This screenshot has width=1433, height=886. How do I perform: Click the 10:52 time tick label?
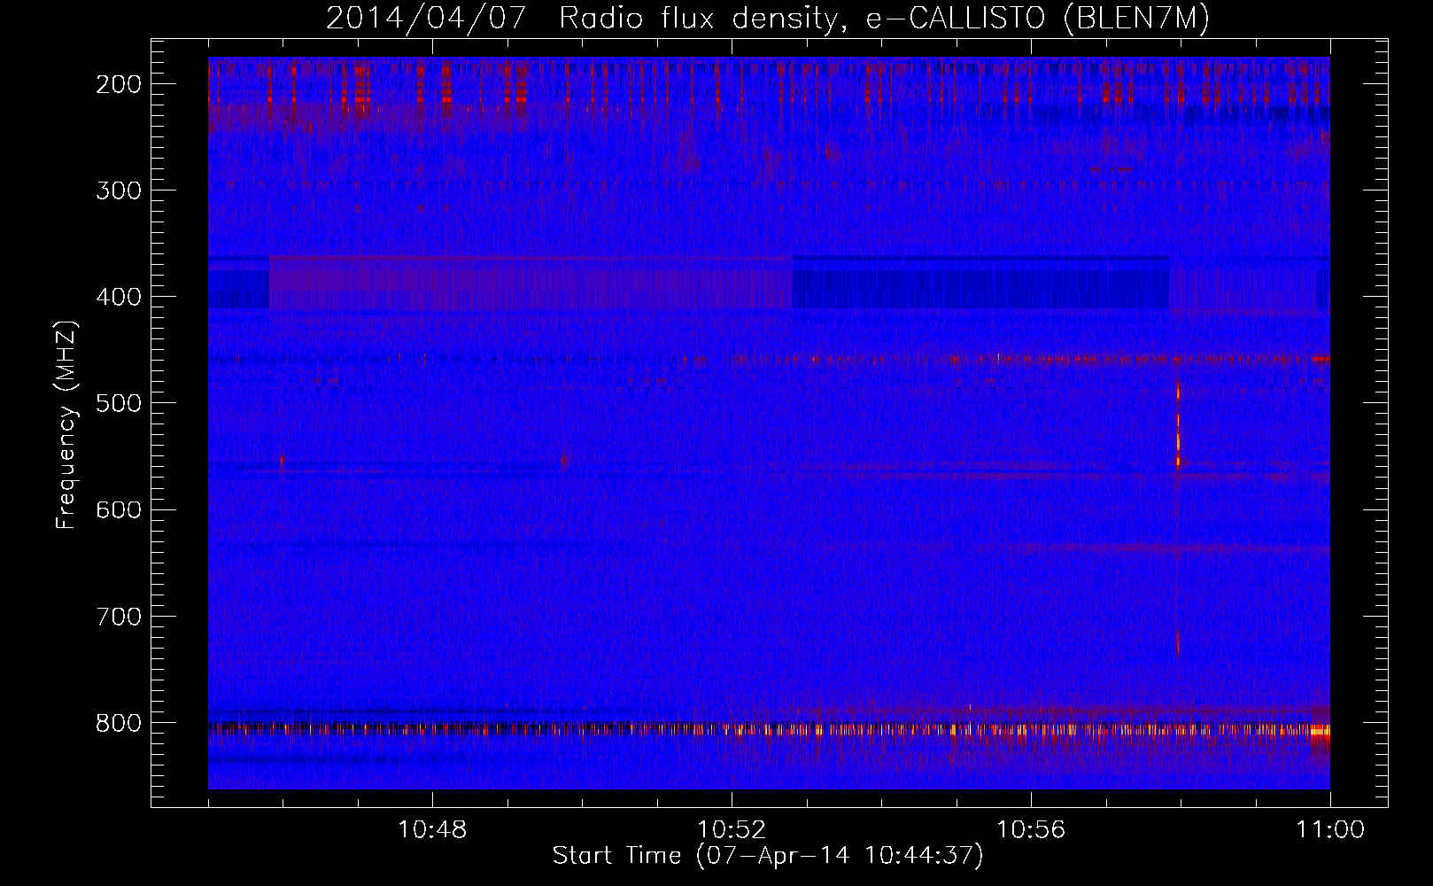(x=732, y=830)
